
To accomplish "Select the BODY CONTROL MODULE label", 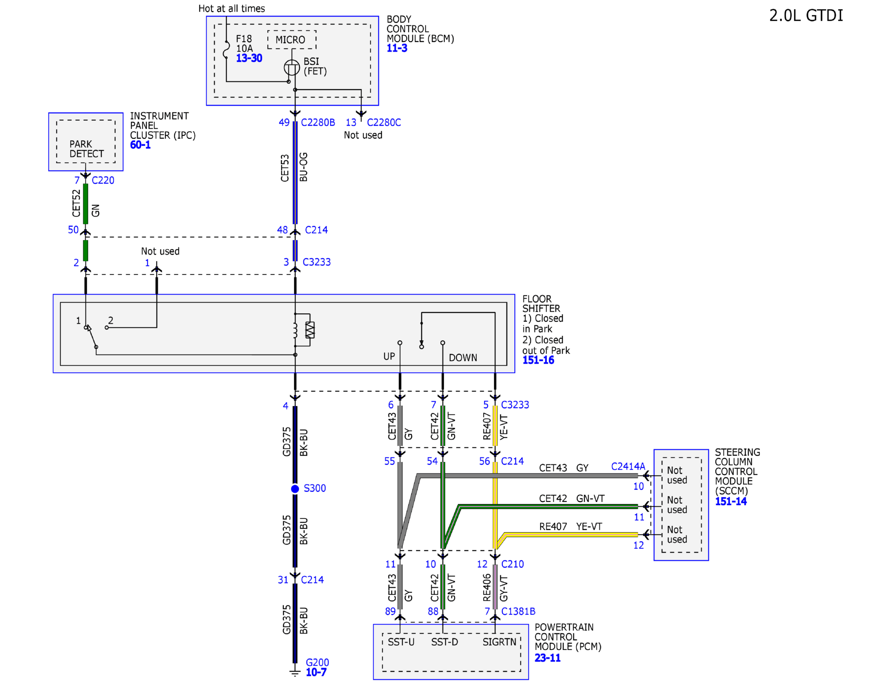I will [x=420, y=29].
